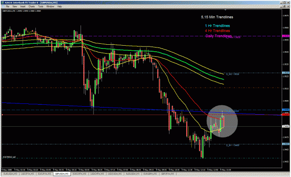Image resolution: width=291 pixels, height=177 pixels.
Task: Switch to the GBPJPYm,M5 chart tab
Action: (x=168, y=174)
